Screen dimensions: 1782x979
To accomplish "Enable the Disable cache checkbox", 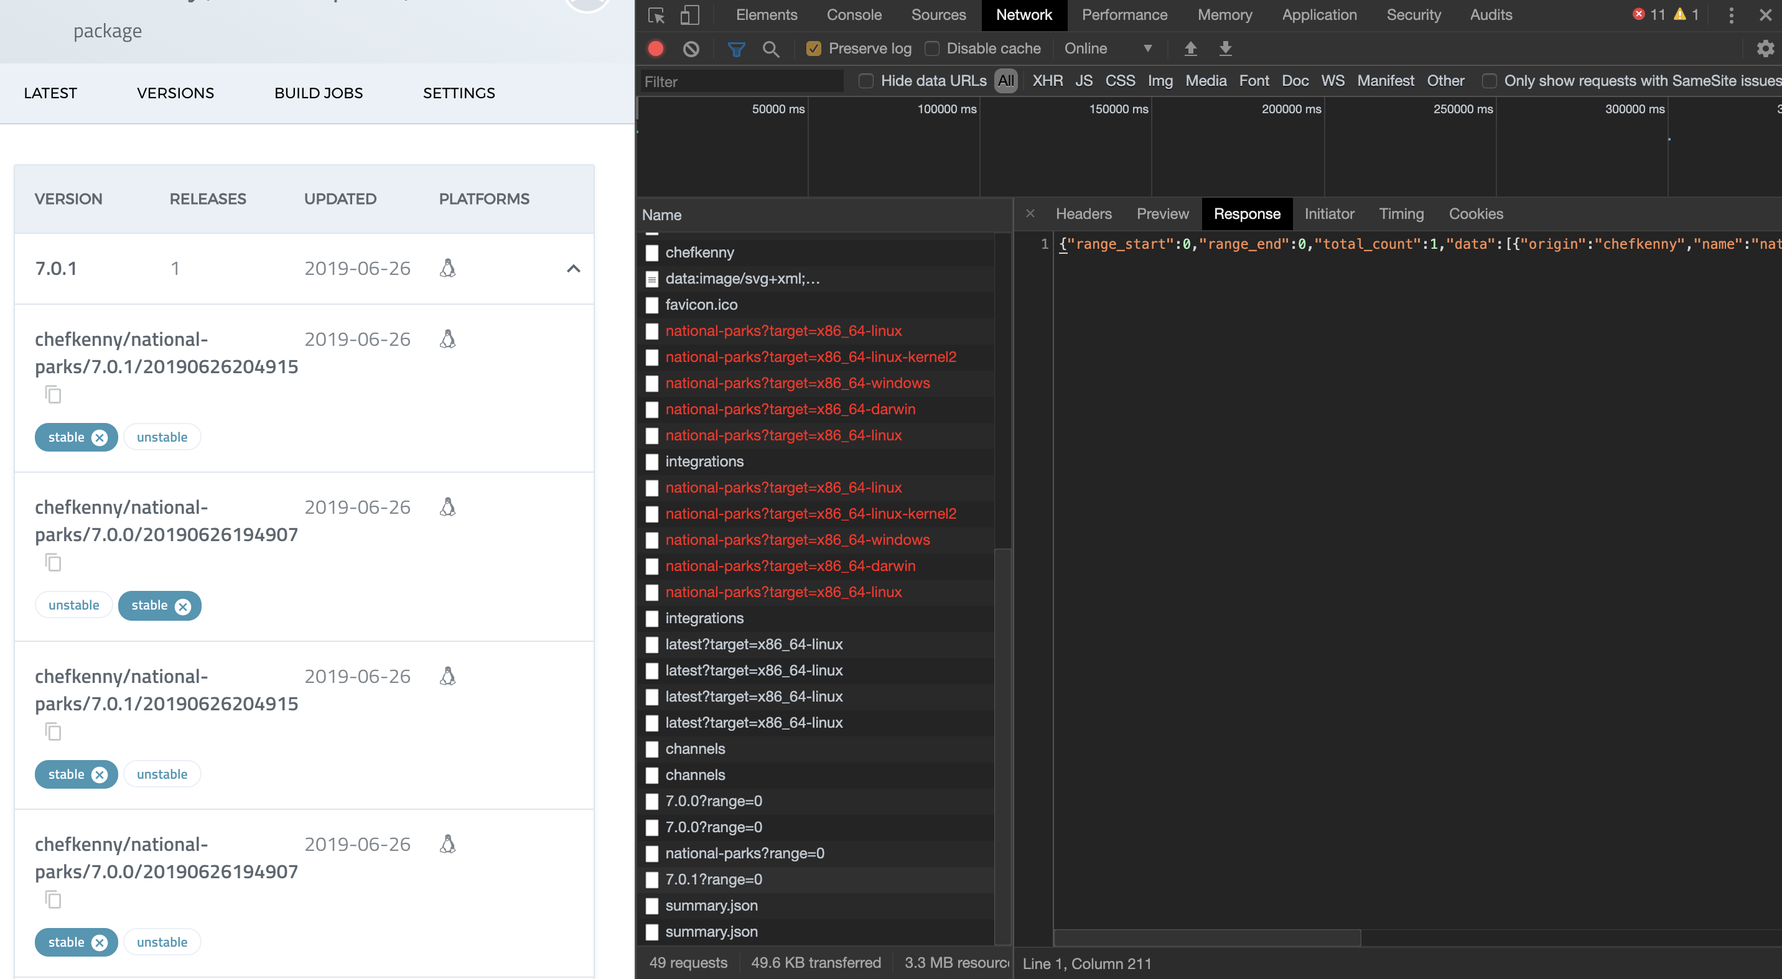I will [932, 49].
